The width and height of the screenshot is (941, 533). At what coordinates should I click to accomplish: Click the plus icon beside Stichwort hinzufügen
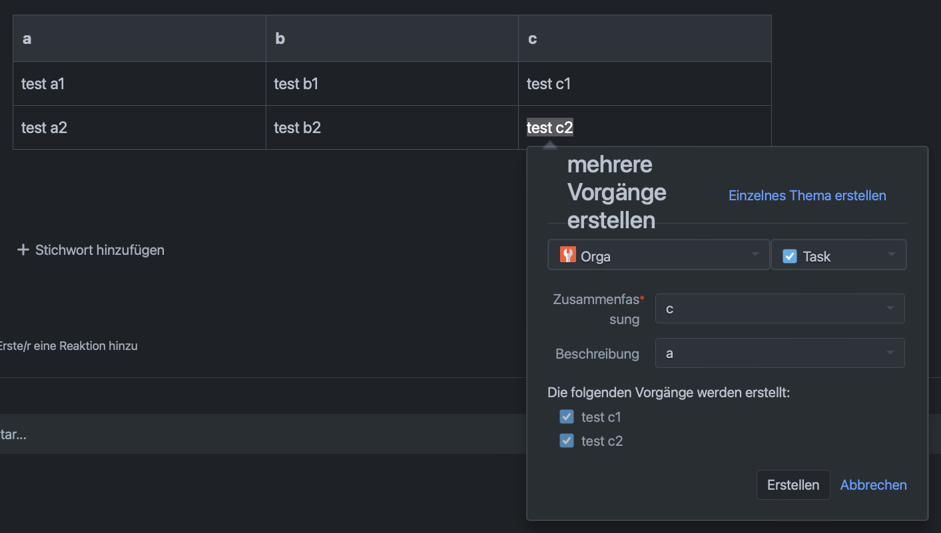coord(23,250)
